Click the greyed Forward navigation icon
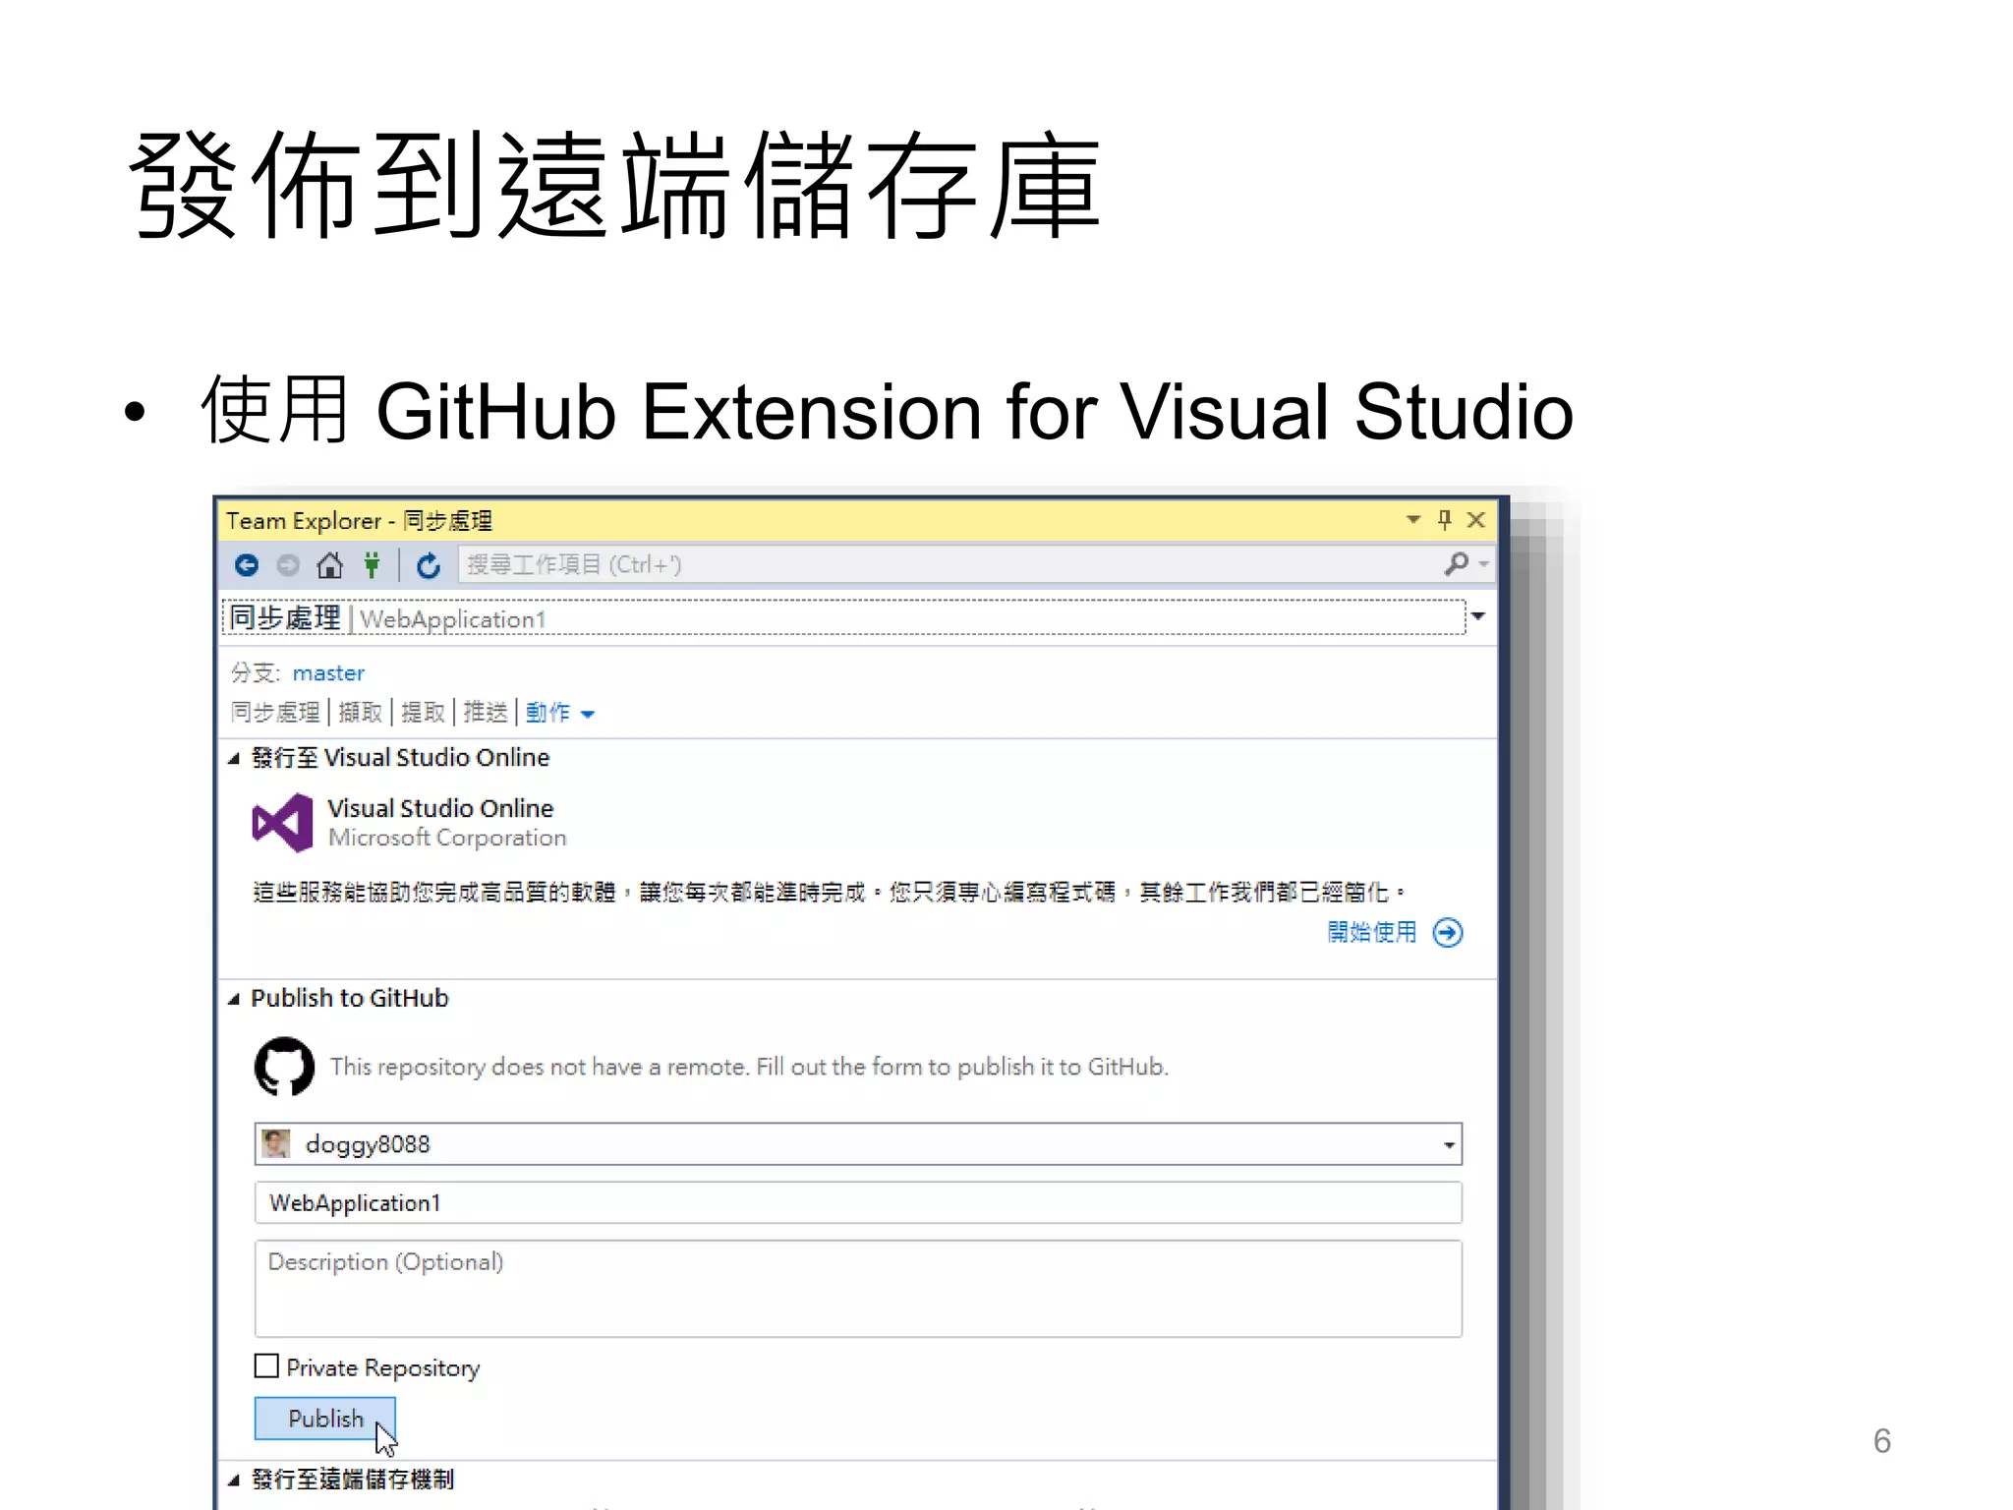The height and width of the screenshot is (1510, 2013). (x=288, y=565)
